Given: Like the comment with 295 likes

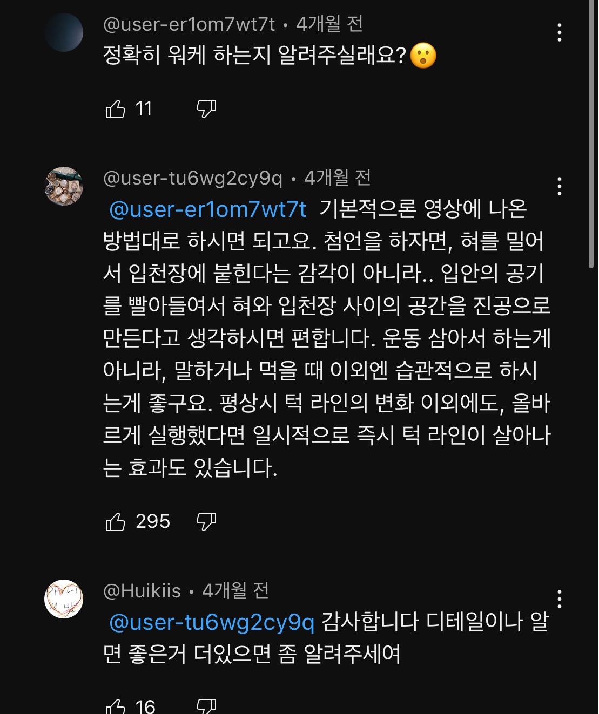Looking at the screenshot, I should tap(115, 522).
